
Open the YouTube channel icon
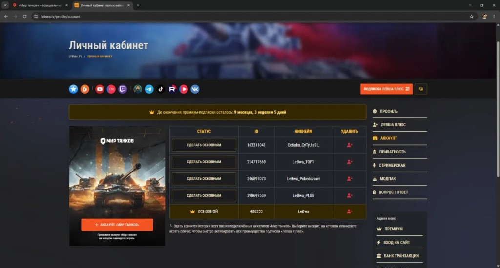100,89
